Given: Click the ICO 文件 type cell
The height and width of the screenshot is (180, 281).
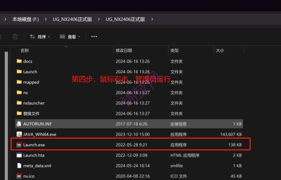Looking at the screenshot, I should point(178,176).
